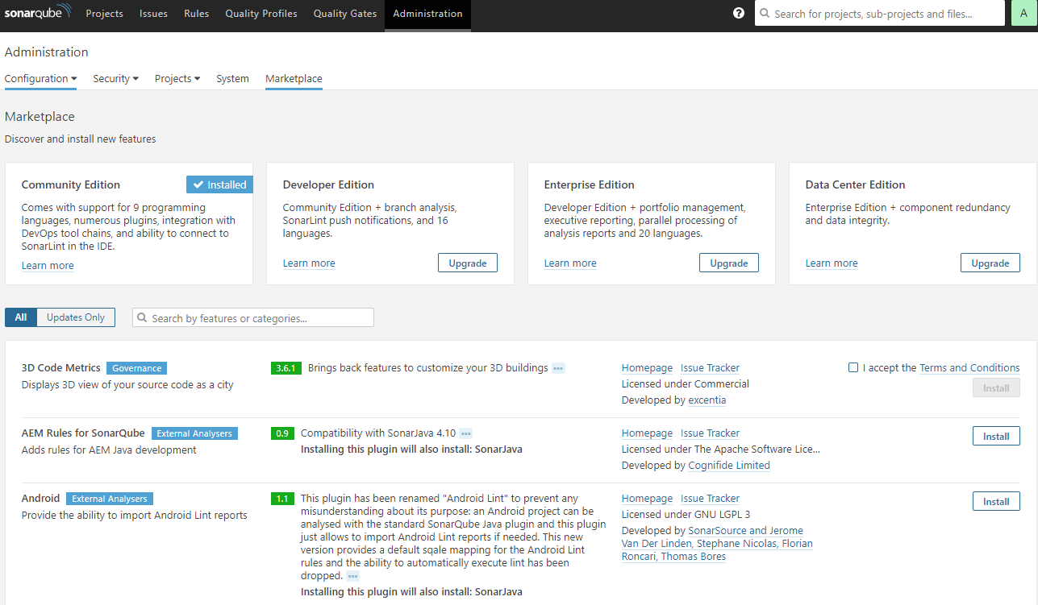Click External Analysers tag on AEM Rules
The width and height of the screenshot is (1038, 605).
coord(194,433)
